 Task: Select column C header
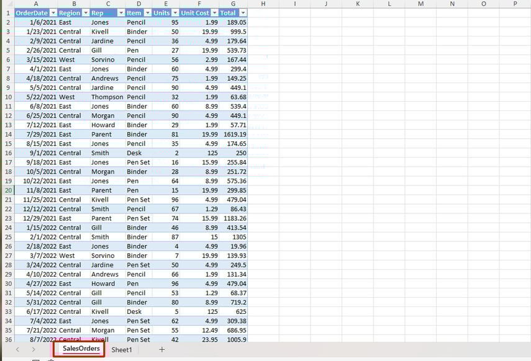[x=107, y=4]
